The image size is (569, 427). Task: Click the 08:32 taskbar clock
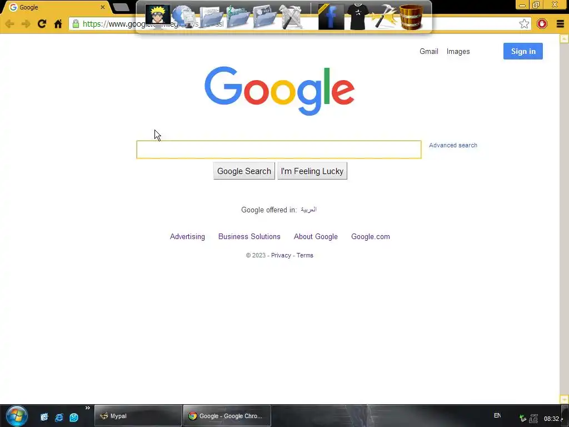(x=553, y=419)
